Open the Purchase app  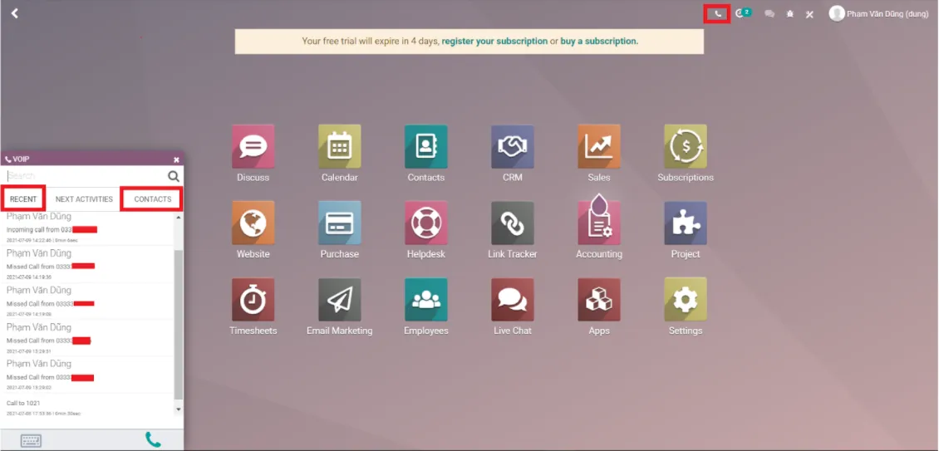[x=340, y=223]
